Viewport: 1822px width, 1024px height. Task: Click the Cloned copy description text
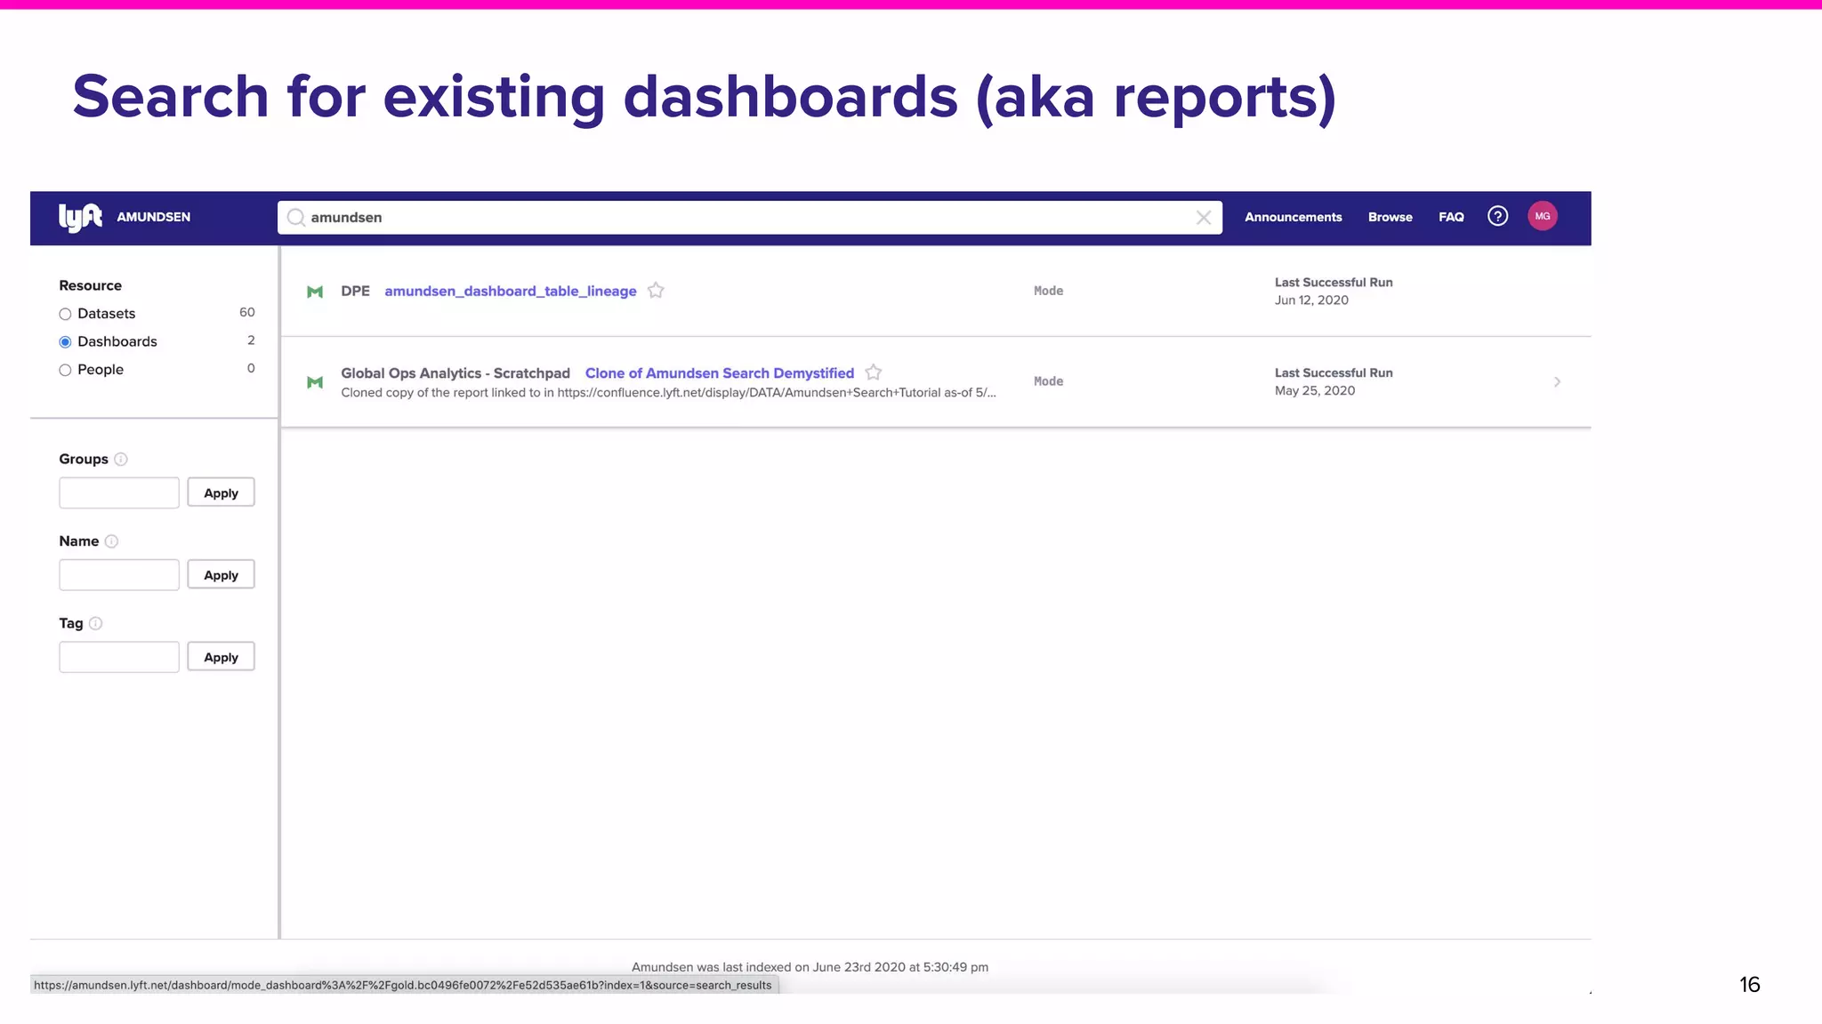point(668,393)
